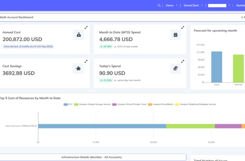This screenshot has width=245, height=161.
Task: Expand the Today's Spend card
Action: [x=183, y=61]
